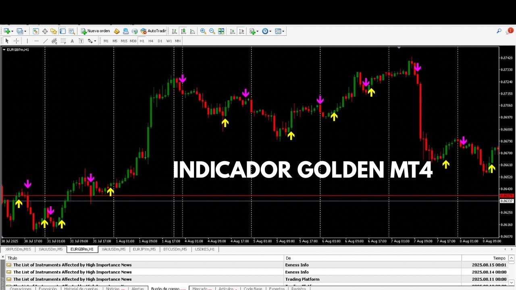Toggle chart auto scroll icon
This screenshot has width=516, height=290.
point(232,31)
